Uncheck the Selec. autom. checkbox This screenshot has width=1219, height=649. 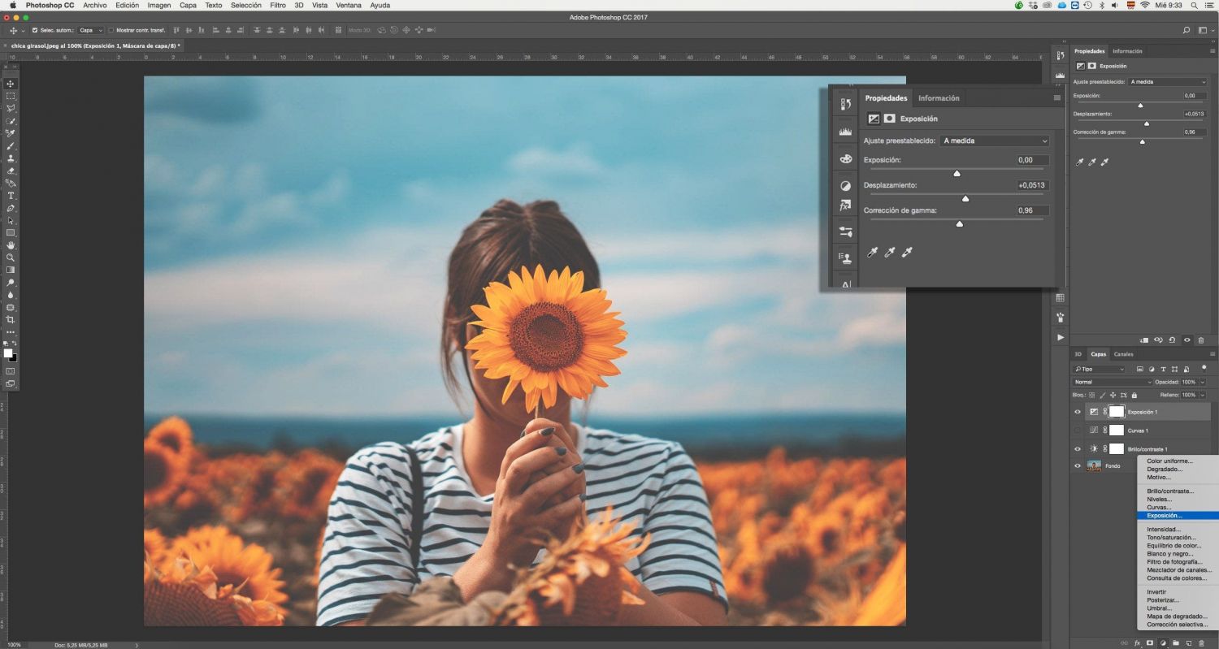[x=34, y=30]
